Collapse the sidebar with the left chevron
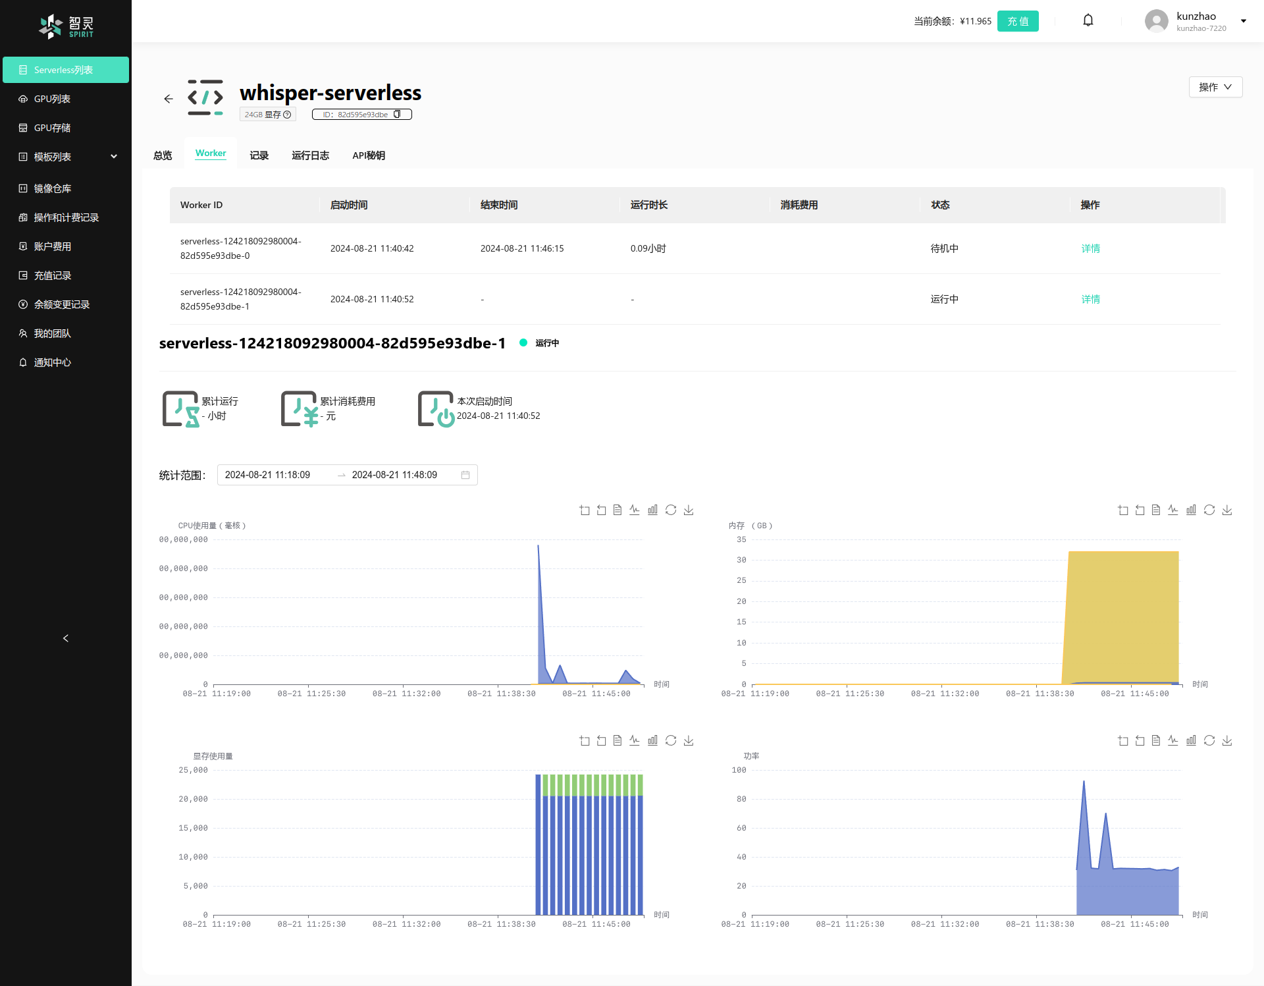 (x=66, y=638)
